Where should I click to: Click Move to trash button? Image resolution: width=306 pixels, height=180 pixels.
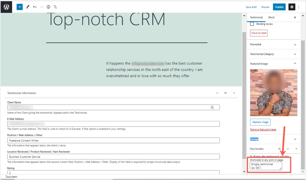[259, 33]
